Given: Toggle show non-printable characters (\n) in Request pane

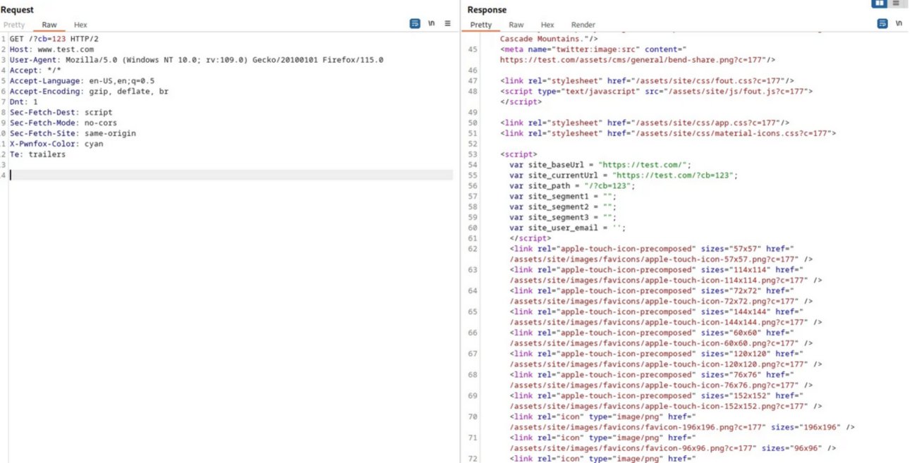Looking at the screenshot, I should [431, 23].
